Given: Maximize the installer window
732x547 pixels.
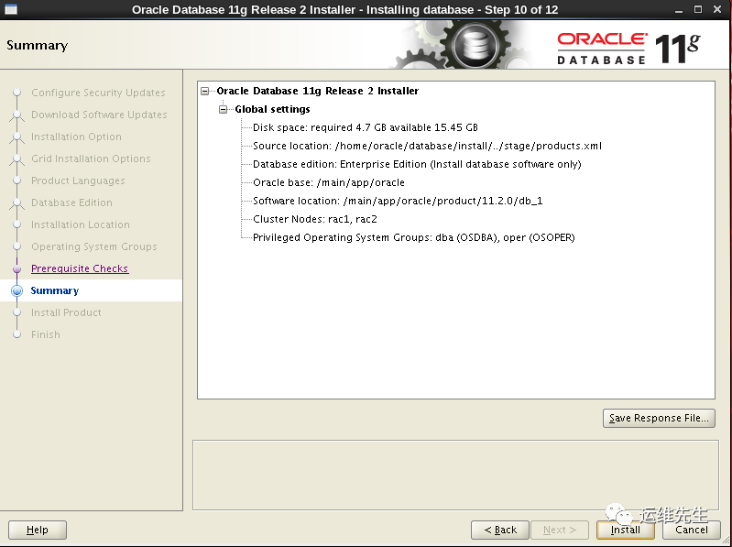Looking at the screenshot, I should coord(698,9).
